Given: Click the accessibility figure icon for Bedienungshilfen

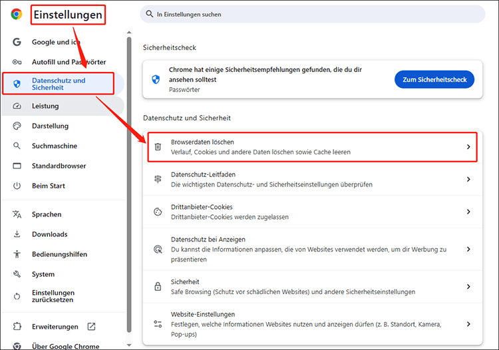Looking at the screenshot, I should 17,254.
